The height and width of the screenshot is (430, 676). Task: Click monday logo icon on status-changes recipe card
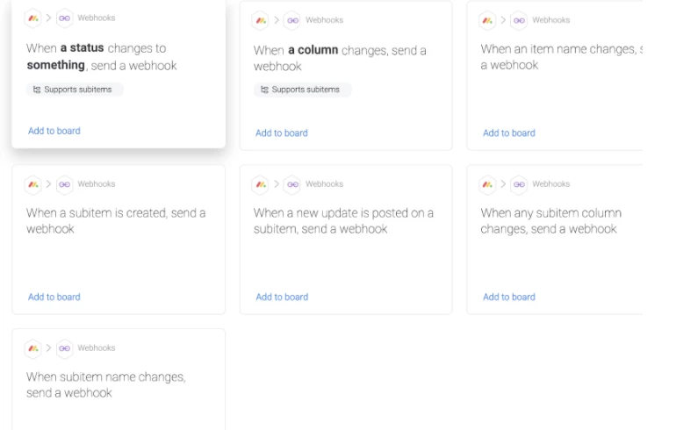[x=33, y=18]
